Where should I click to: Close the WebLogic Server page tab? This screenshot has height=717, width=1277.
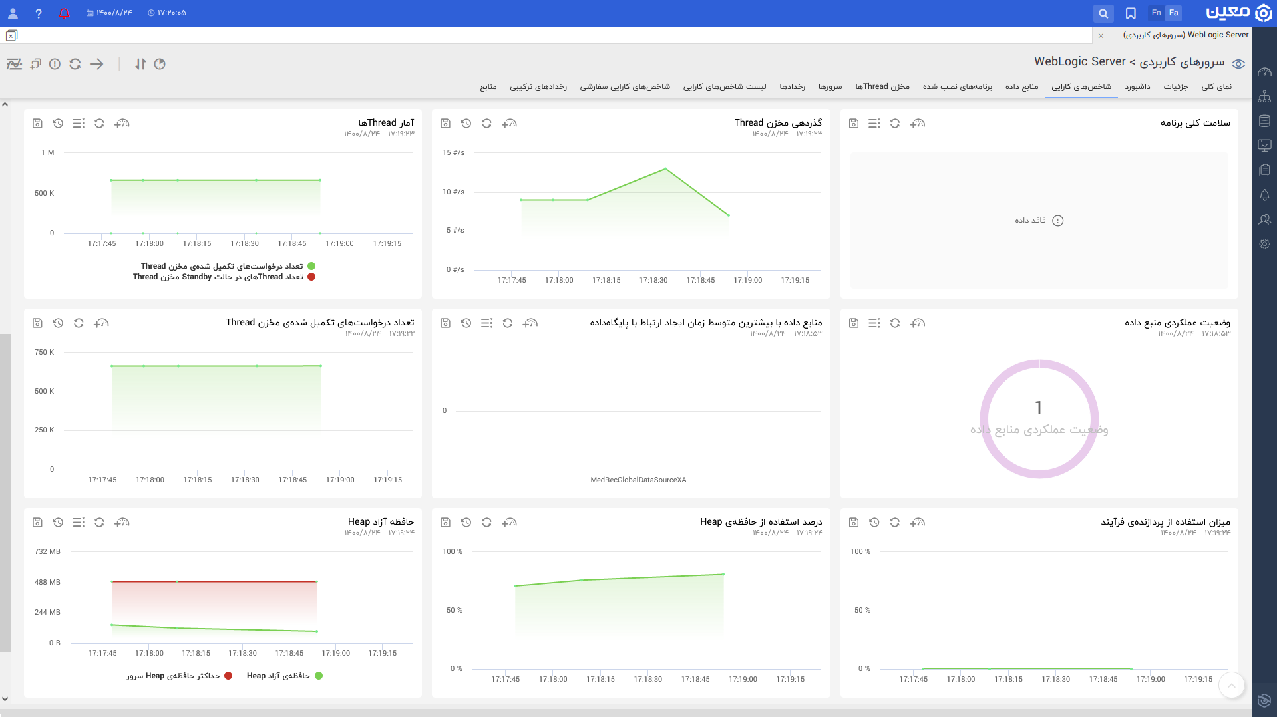pos(1101,36)
